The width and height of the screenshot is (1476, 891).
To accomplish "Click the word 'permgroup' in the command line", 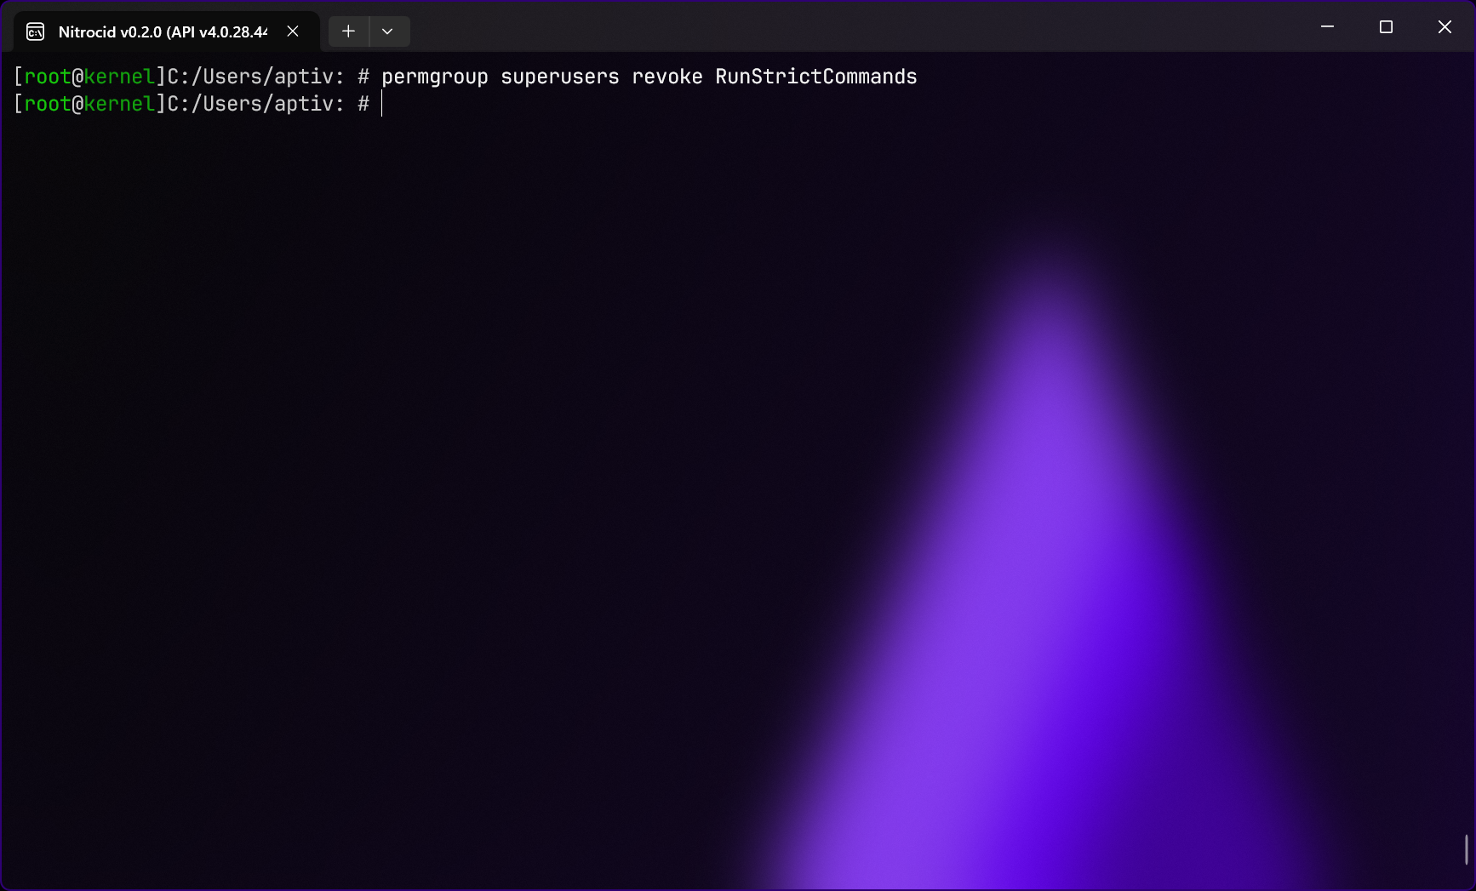I will 435,77.
